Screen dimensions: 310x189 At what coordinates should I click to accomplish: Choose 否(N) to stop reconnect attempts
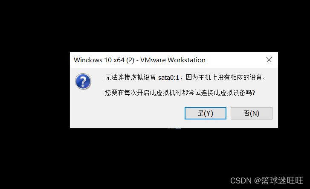coord(251,113)
